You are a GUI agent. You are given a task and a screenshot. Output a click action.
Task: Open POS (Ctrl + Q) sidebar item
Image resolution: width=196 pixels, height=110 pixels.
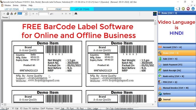coord(177,82)
